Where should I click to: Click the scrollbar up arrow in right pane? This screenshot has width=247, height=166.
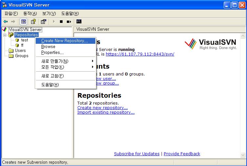tap(243, 36)
